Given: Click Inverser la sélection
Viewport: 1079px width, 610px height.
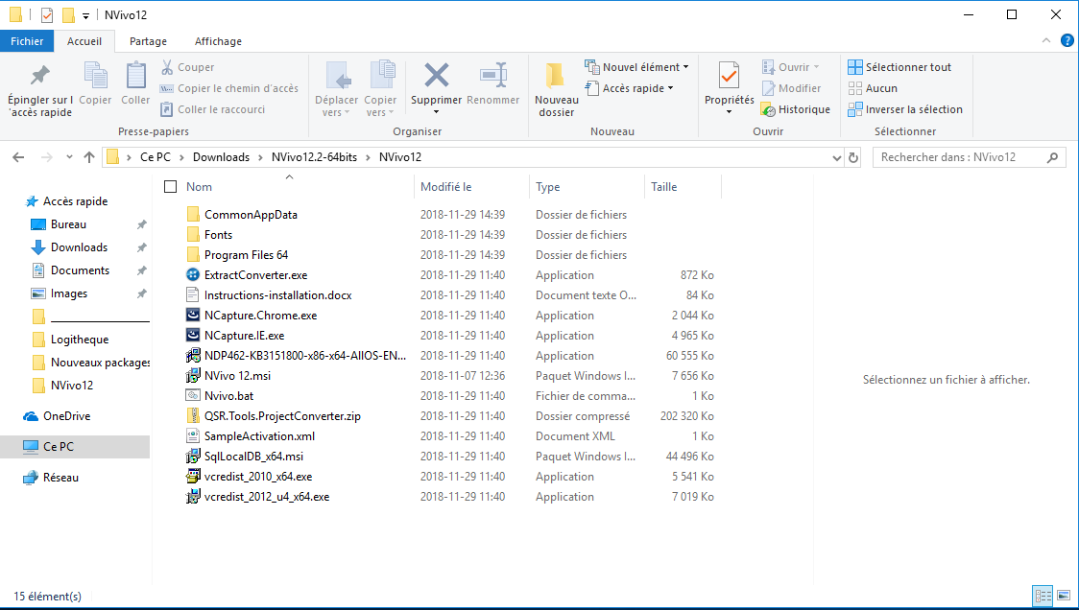Looking at the screenshot, I should click(x=904, y=109).
